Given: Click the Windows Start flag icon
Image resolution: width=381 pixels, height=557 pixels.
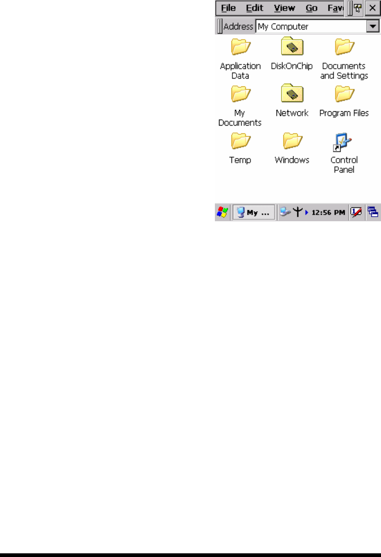Looking at the screenshot, I should coord(222,212).
